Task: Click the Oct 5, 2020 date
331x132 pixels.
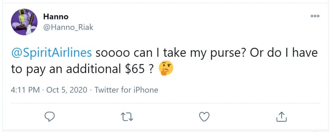Action: click(67, 90)
